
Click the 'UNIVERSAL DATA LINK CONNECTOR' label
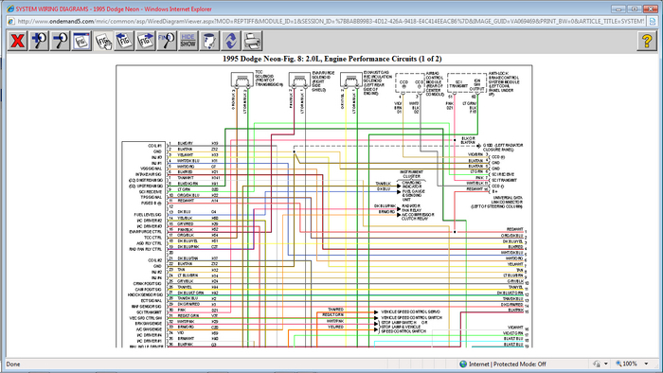(x=496, y=203)
